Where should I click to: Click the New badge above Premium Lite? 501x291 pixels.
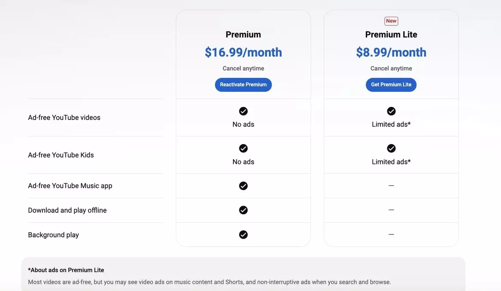391,21
